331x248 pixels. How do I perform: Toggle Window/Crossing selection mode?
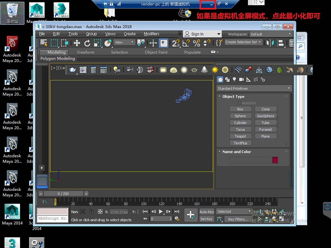tap(64, 43)
